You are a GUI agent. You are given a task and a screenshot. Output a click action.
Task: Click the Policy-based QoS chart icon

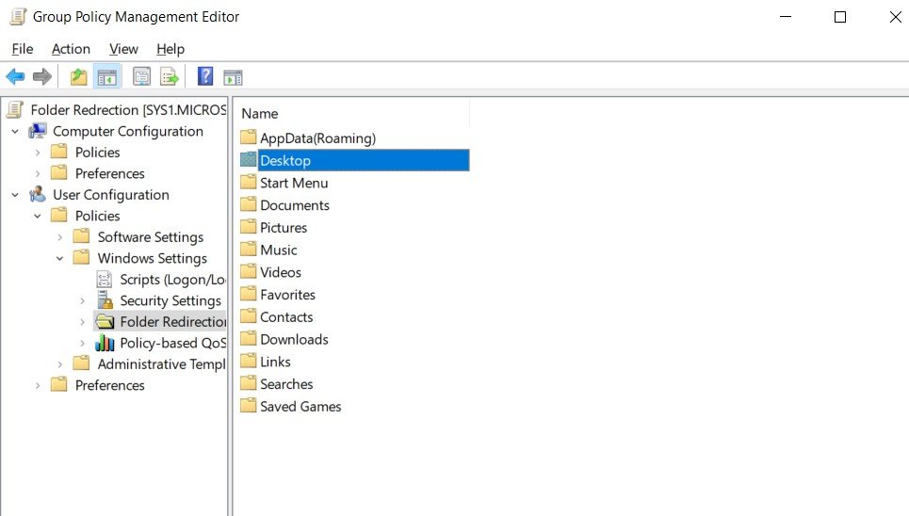tap(105, 343)
